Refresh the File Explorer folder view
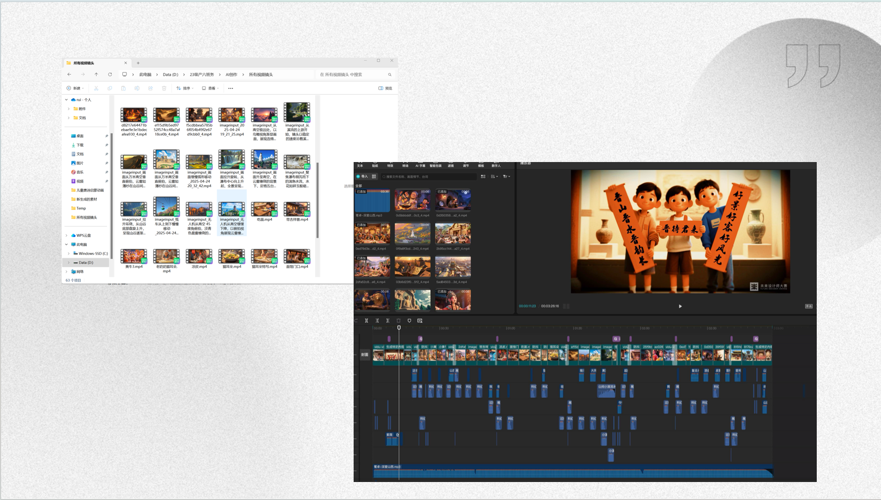 (110, 75)
